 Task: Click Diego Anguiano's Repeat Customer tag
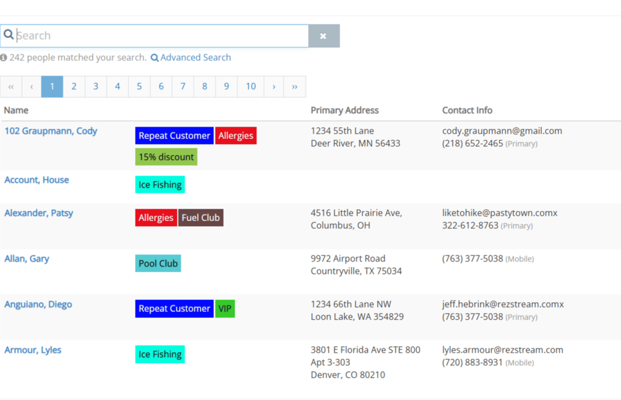tap(174, 309)
